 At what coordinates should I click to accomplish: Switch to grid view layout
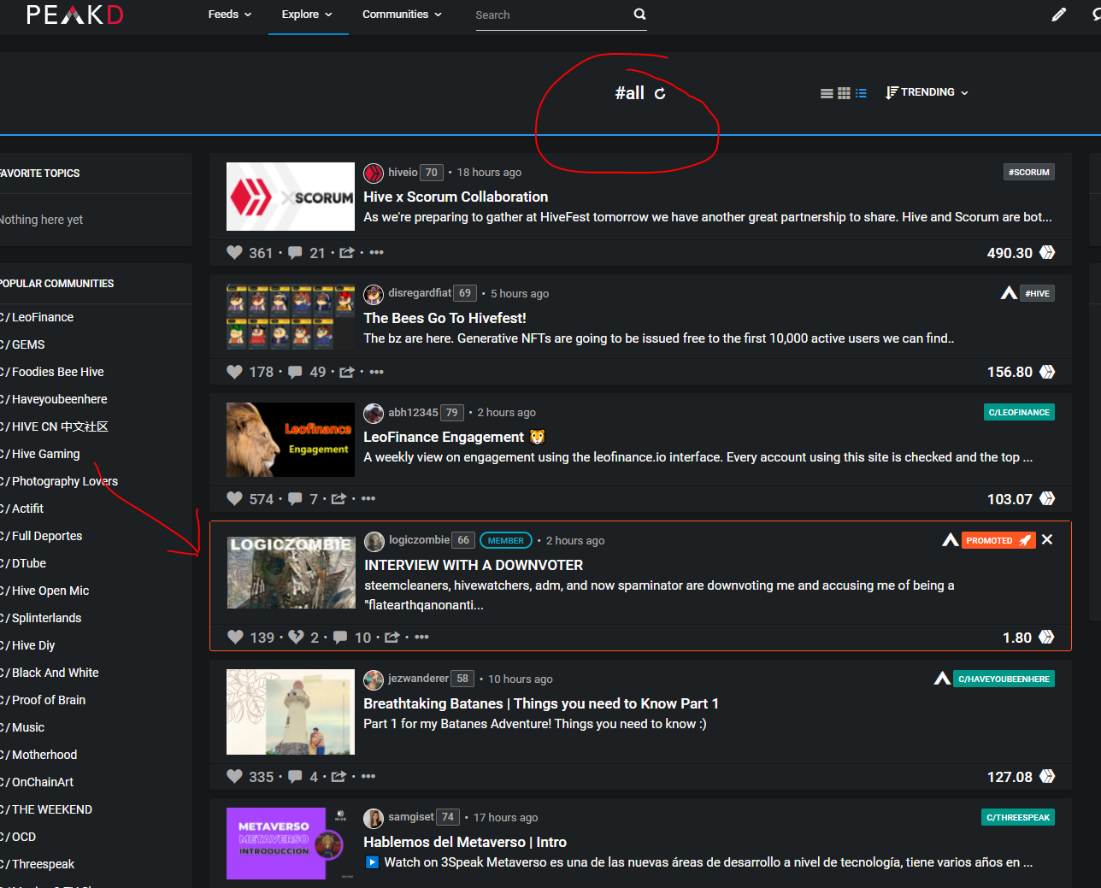pyautogui.click(x=844, y=93)
